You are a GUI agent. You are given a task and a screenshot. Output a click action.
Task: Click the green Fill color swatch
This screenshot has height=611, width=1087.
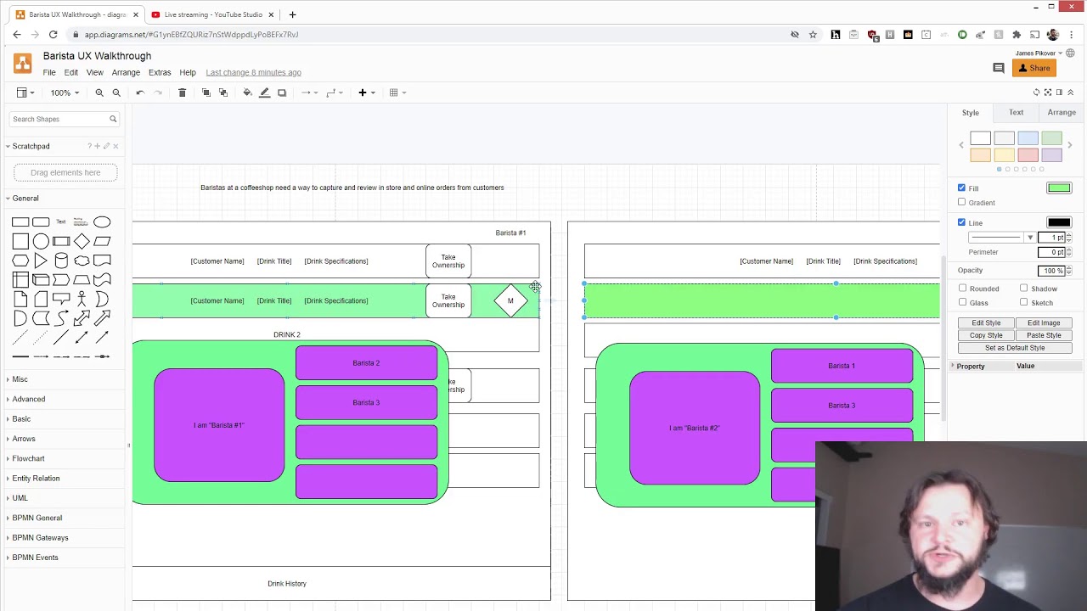tap(1059, 188)
